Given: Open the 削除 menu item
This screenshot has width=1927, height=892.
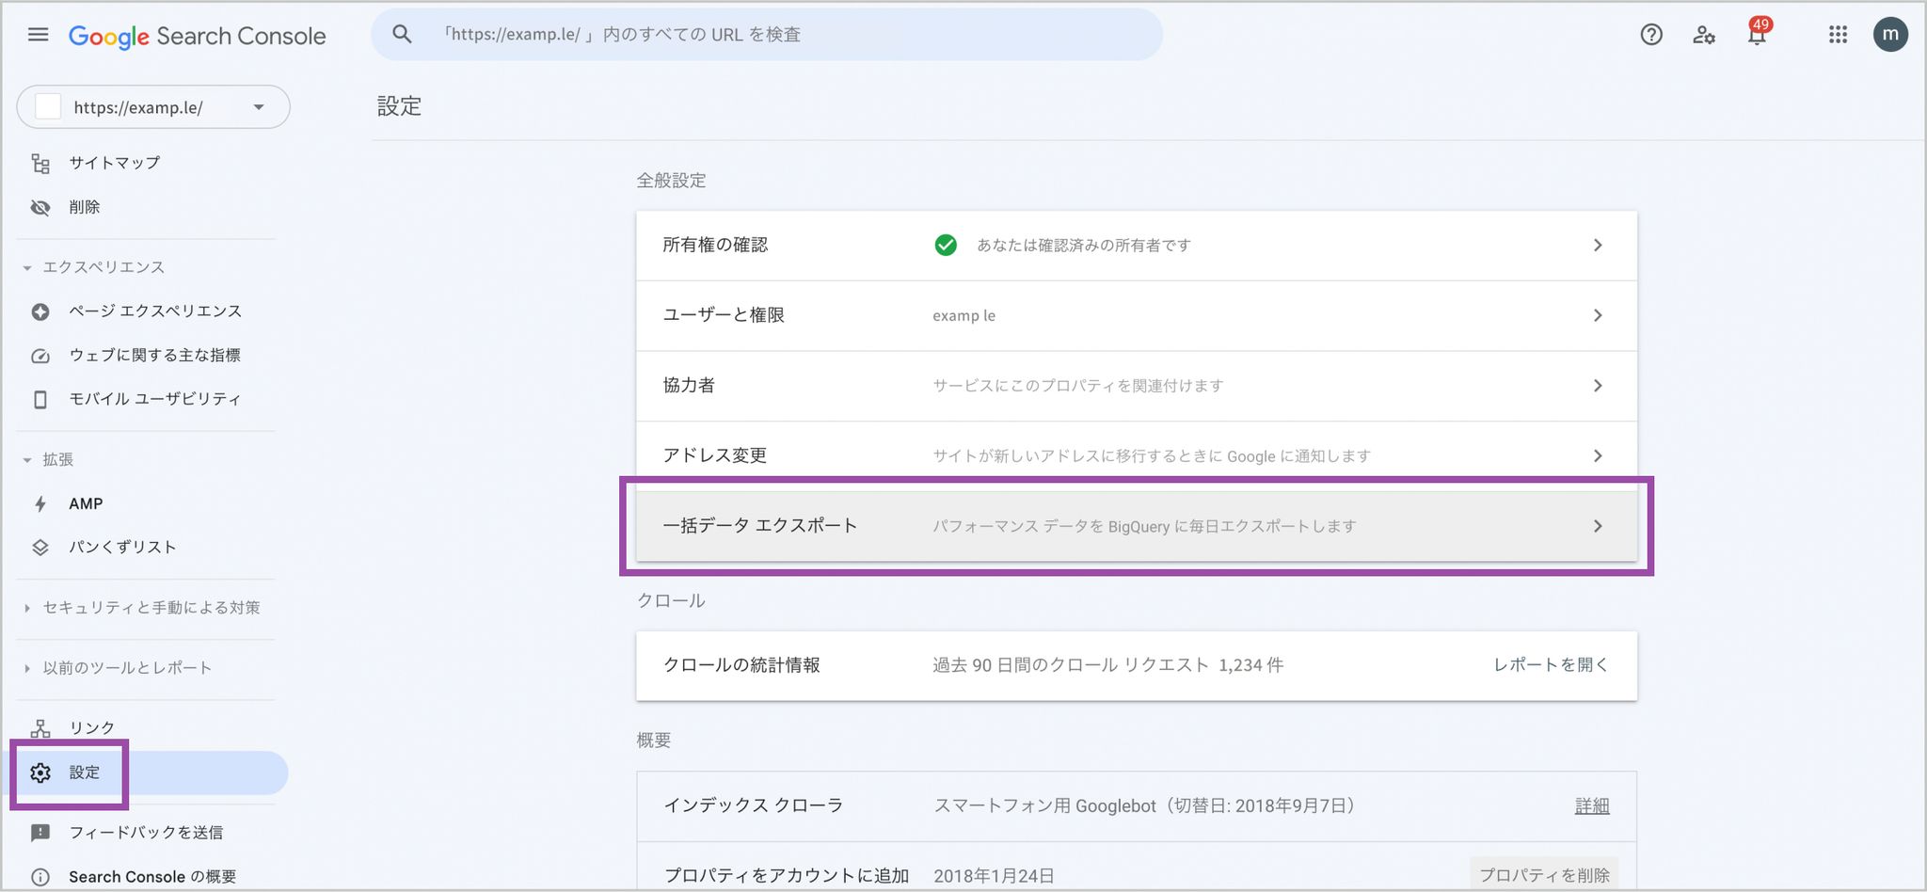Looking at the screenshot, I should (x=84, y=207).
